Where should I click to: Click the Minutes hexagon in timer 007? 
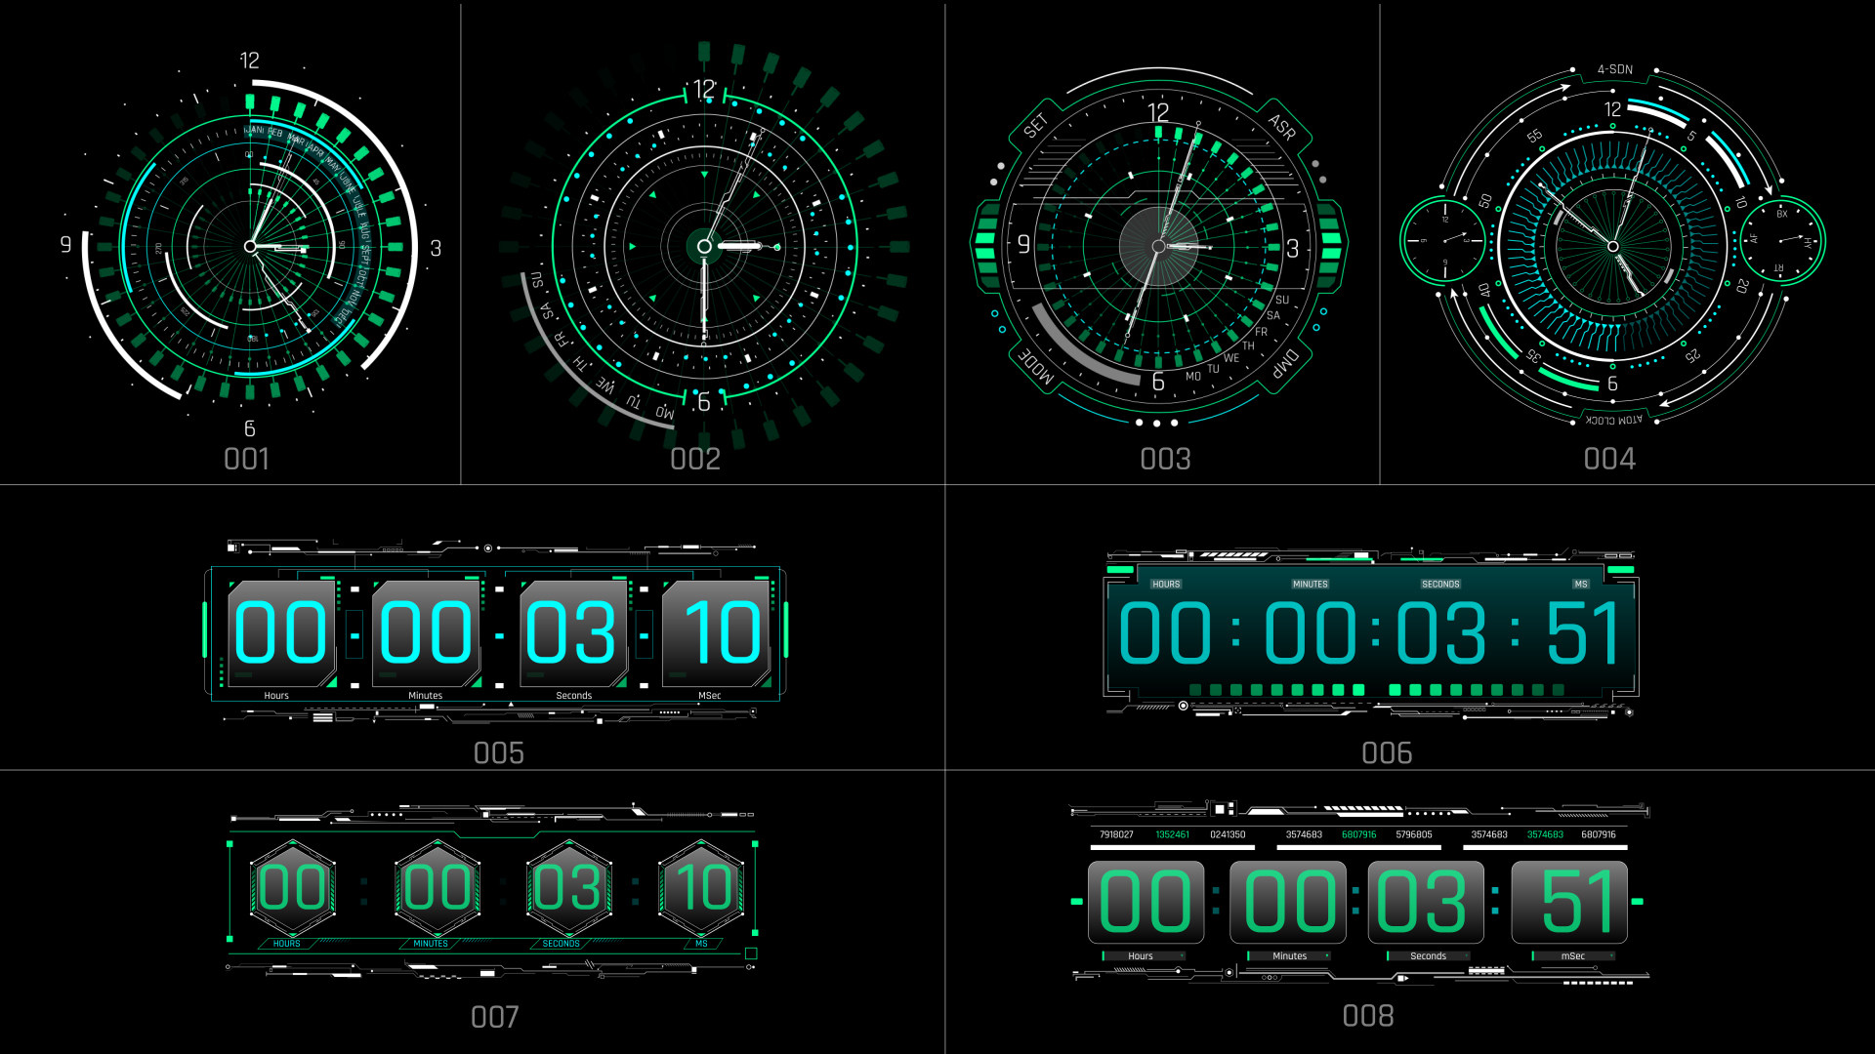pos(437,887)
